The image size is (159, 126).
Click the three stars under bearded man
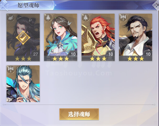[x=136, y=59]
